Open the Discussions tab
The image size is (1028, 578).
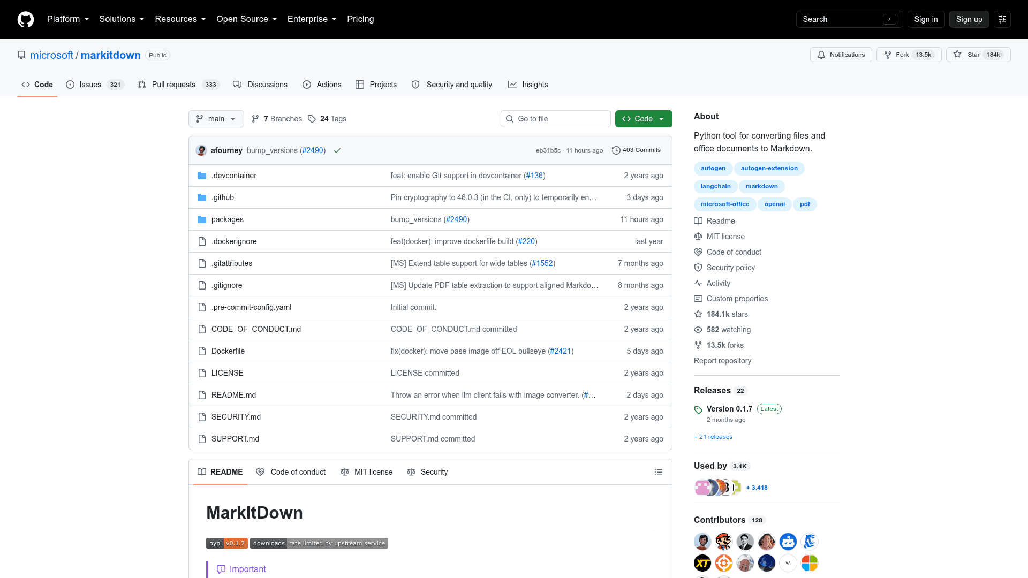tap(260, 85)
